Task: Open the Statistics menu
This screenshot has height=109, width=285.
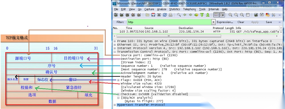Action: [x=174, y=9]
